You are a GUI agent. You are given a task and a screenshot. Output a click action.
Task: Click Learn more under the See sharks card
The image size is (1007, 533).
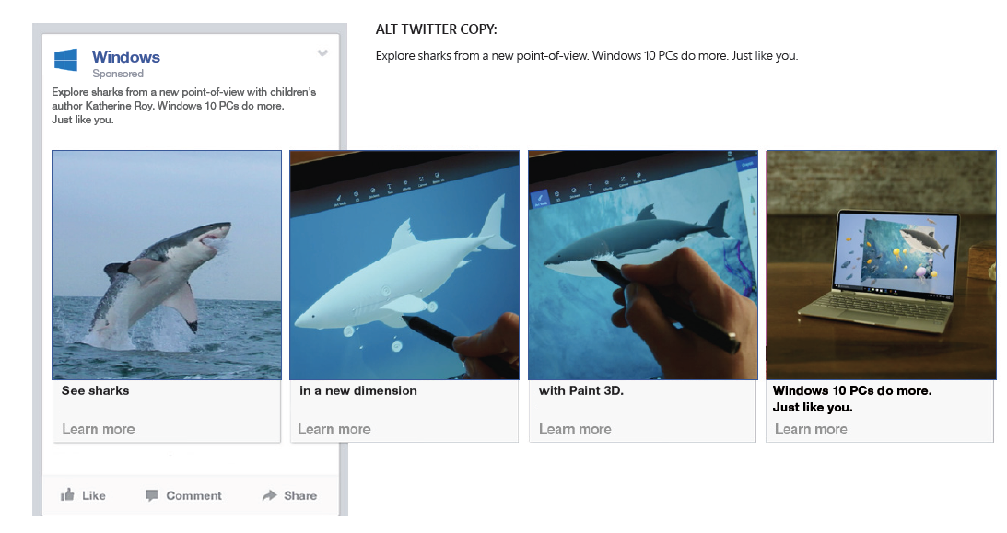[99, 429]
